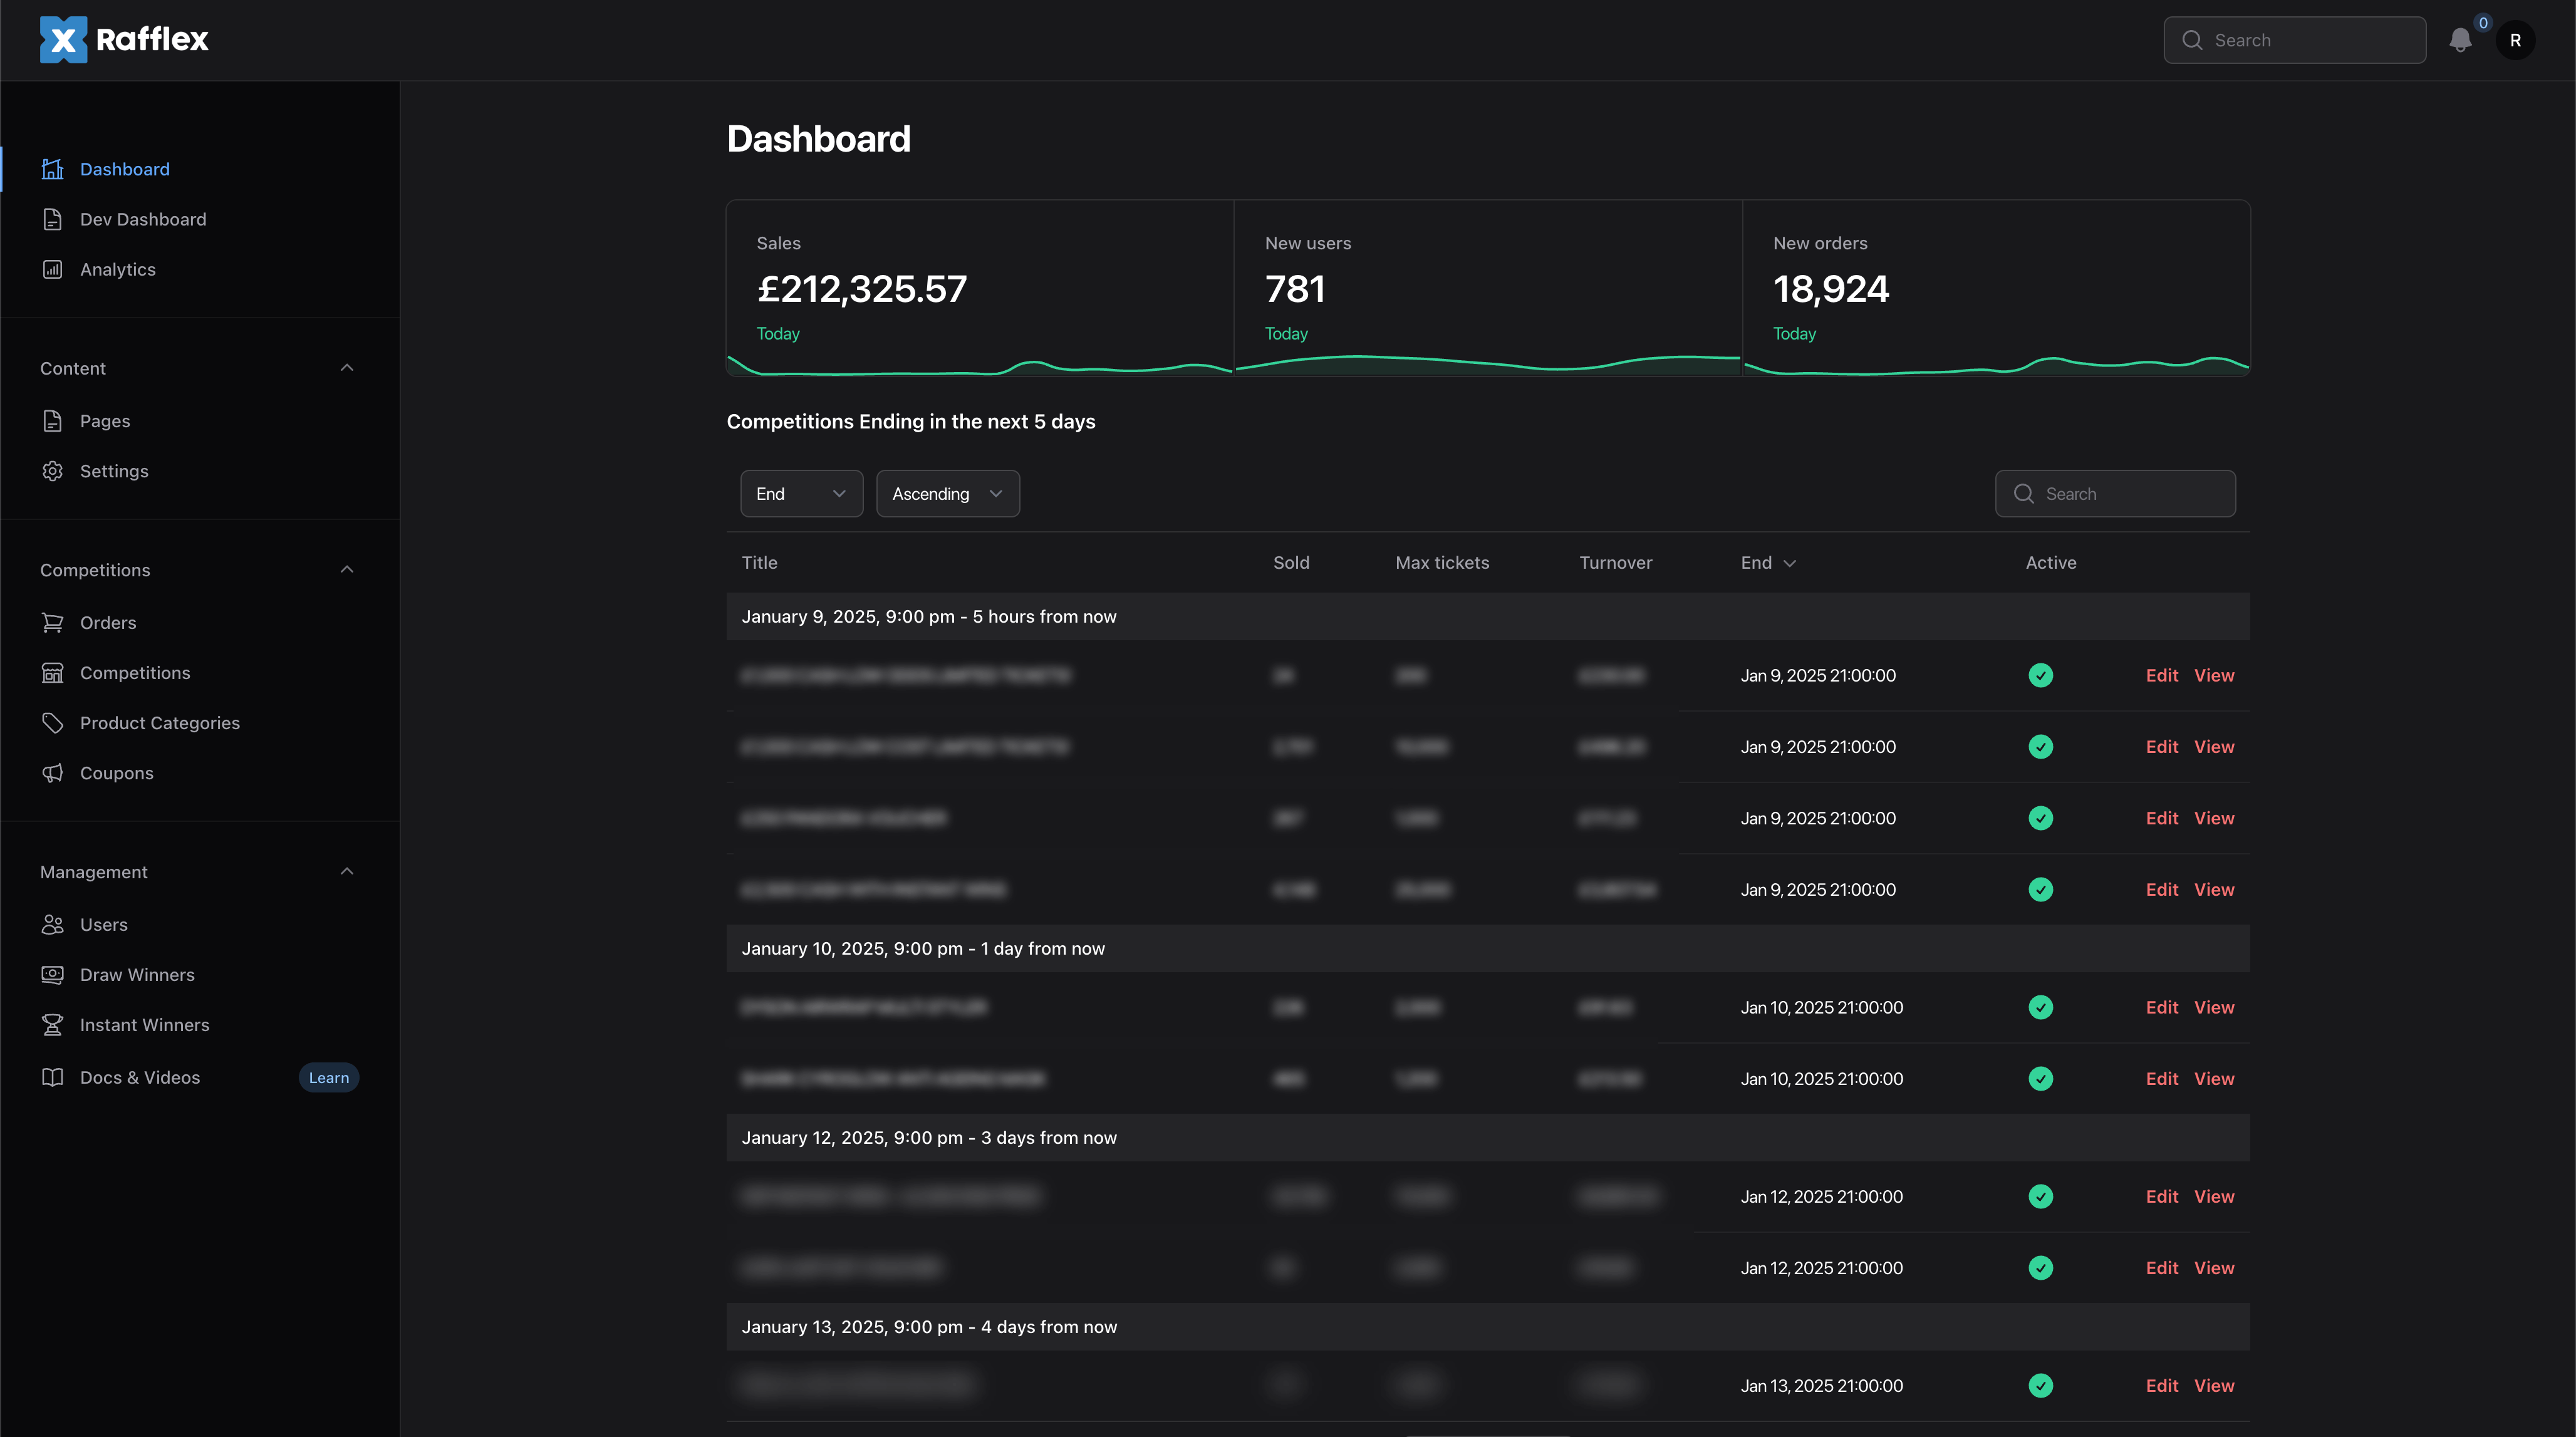The image size is (2576, 1437).
Task: Click the Product Categories tag icon
Action: pyautogui.click(x=53, y=723)
